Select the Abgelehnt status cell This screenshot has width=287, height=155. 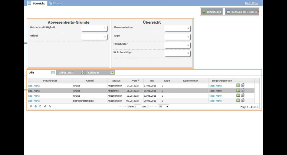[117, 91]
